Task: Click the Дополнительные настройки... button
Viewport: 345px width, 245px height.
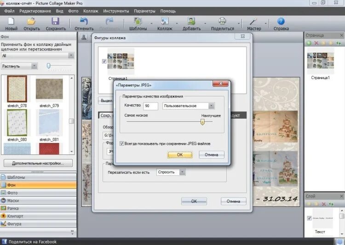Action: coord(38,163)
